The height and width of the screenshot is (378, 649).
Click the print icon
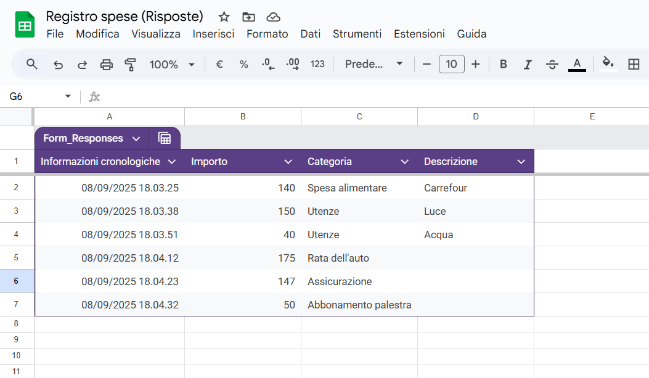pyautogui.click(x=107, y=64)
